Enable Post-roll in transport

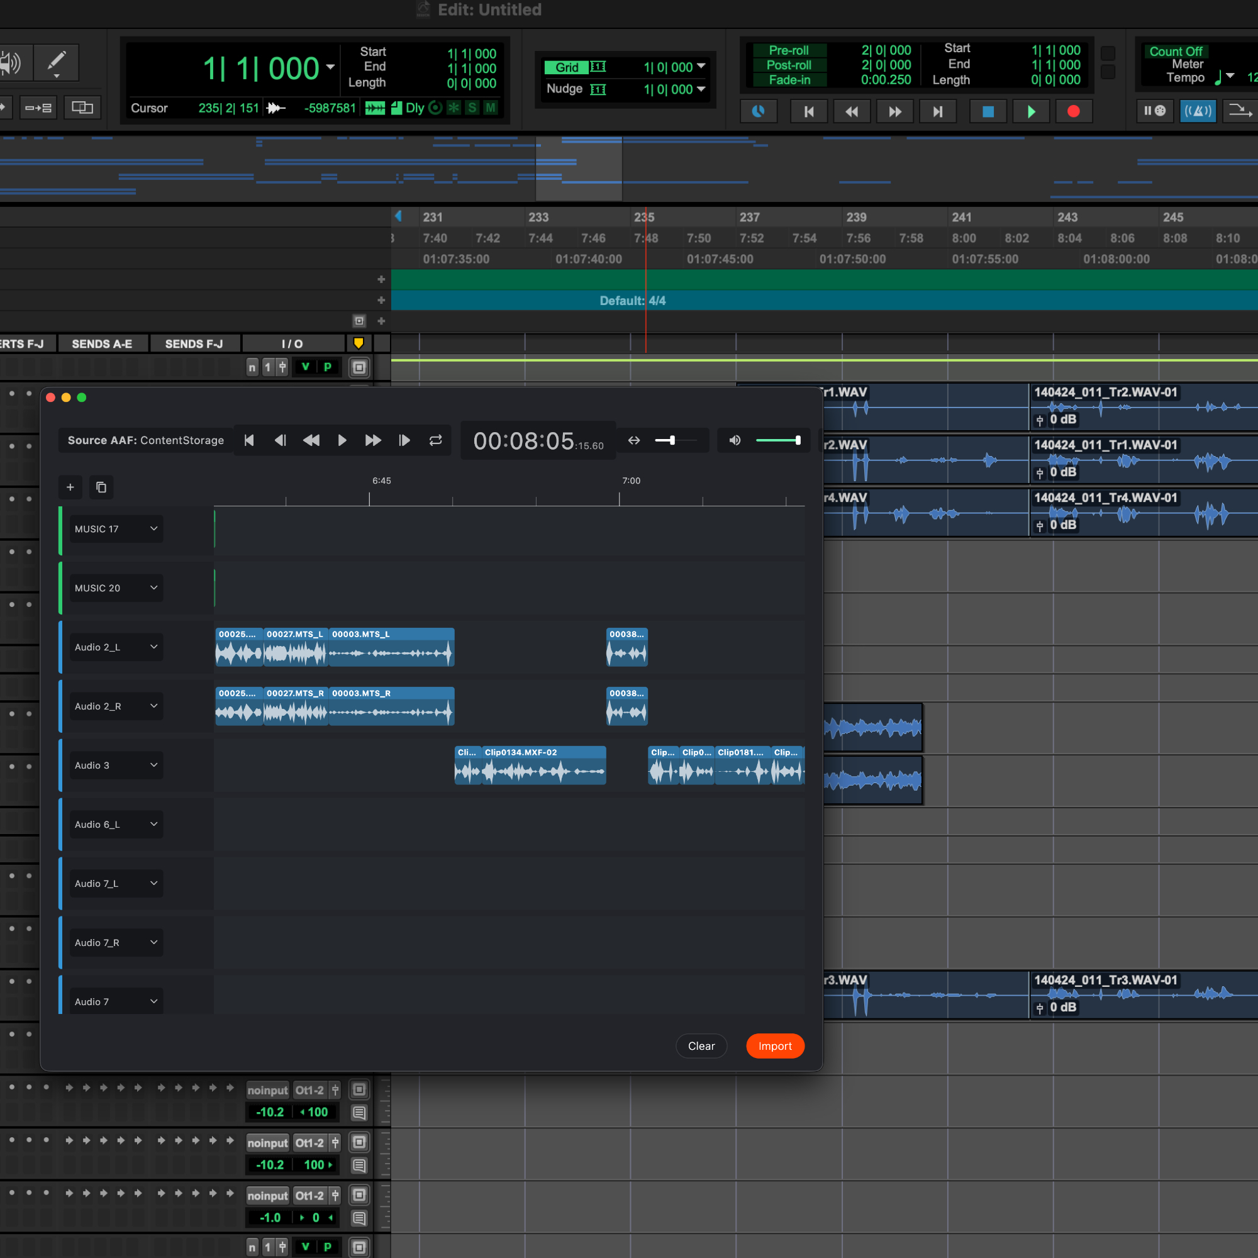point(789,65)
